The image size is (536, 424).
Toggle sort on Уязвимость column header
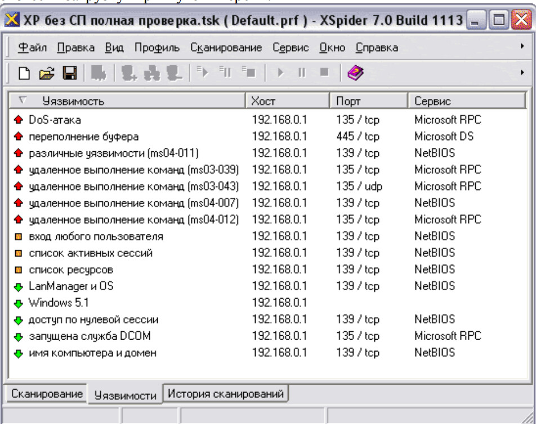[x=127, y=101]
